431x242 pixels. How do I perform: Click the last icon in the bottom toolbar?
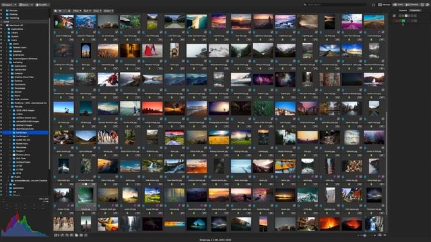pyautogui.click(x=86, y=235)
